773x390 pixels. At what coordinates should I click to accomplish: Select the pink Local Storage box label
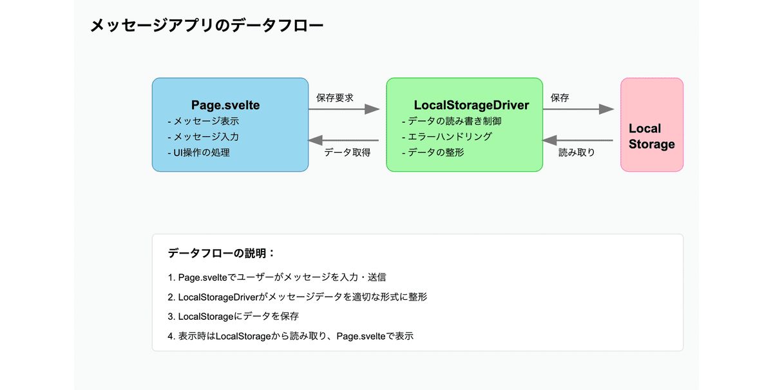(652, 136)
